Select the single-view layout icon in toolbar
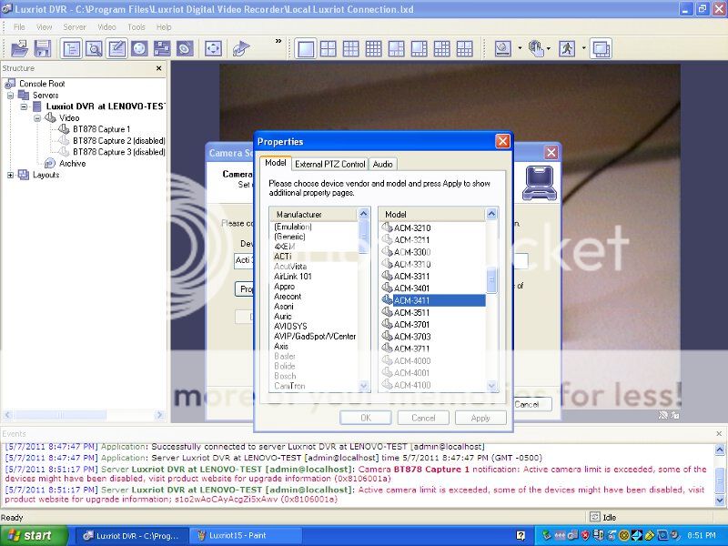728x546 pixels. pos(307,48)
